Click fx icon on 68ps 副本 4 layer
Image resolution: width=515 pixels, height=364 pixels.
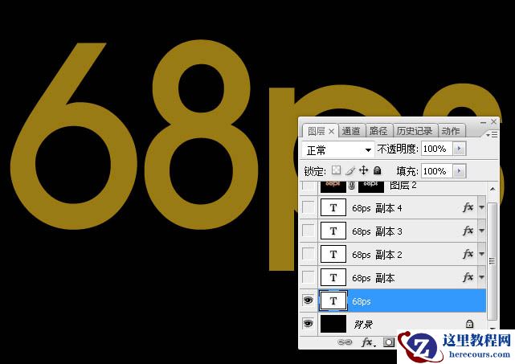pos(468,207)
